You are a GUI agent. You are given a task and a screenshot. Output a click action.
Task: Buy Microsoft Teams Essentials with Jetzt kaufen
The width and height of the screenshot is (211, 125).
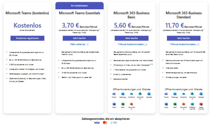[x=79, y=38]
